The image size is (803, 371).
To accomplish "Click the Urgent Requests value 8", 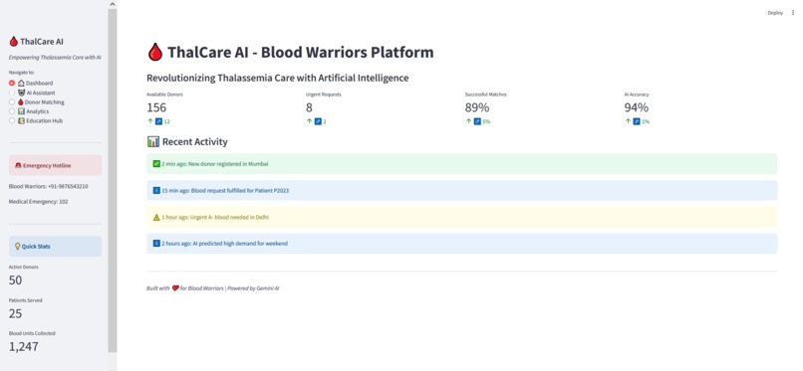I will click(x=309, y=107).
